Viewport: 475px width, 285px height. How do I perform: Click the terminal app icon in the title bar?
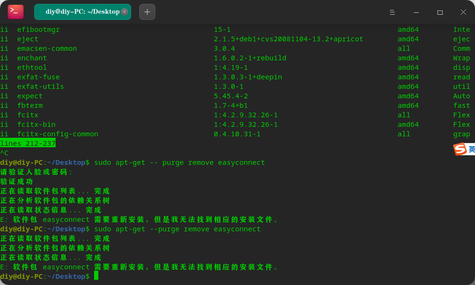pos(16,12)
